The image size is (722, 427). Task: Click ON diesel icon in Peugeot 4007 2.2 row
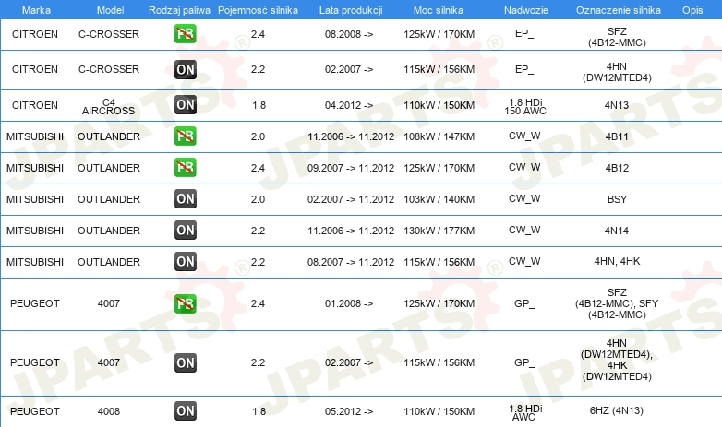coord(185,362)
